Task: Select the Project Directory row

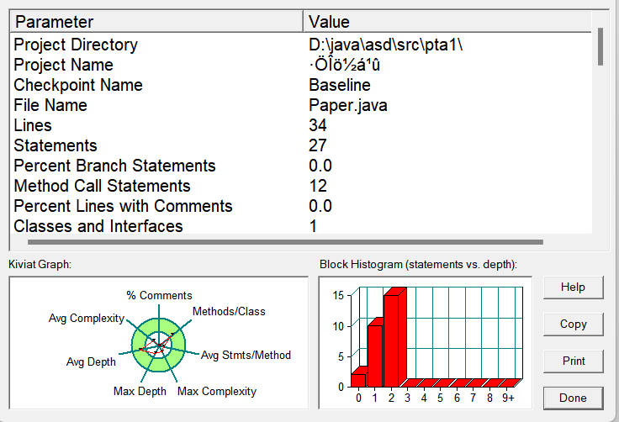Action: pos(76,45)
